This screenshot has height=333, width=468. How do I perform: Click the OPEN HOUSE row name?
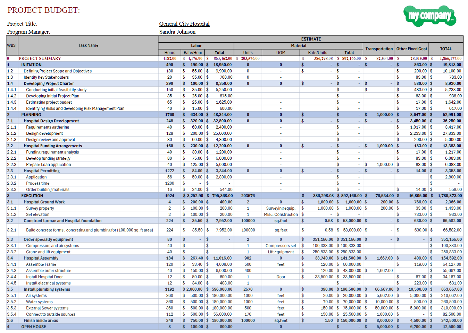pyautogui.click(x=34, y=327)
